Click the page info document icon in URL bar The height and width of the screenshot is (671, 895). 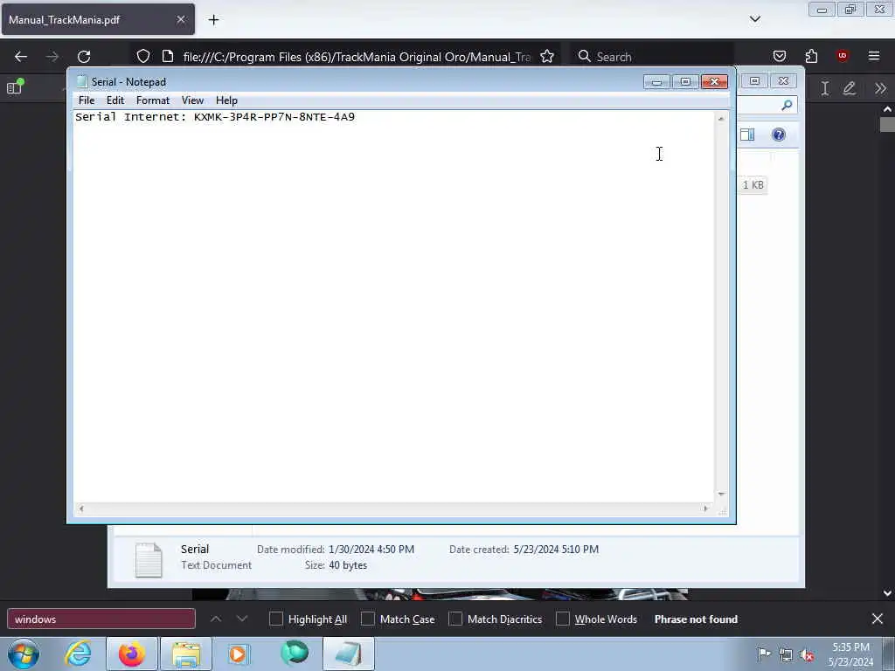[x=168, y=56]
